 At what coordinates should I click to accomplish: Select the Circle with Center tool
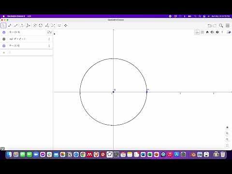(34, 26)
